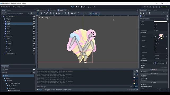The height and width of the screenshot is (95, 170).
Task: Toggle visibility of Skeleton2D node
Action: [x=34, y=36]
